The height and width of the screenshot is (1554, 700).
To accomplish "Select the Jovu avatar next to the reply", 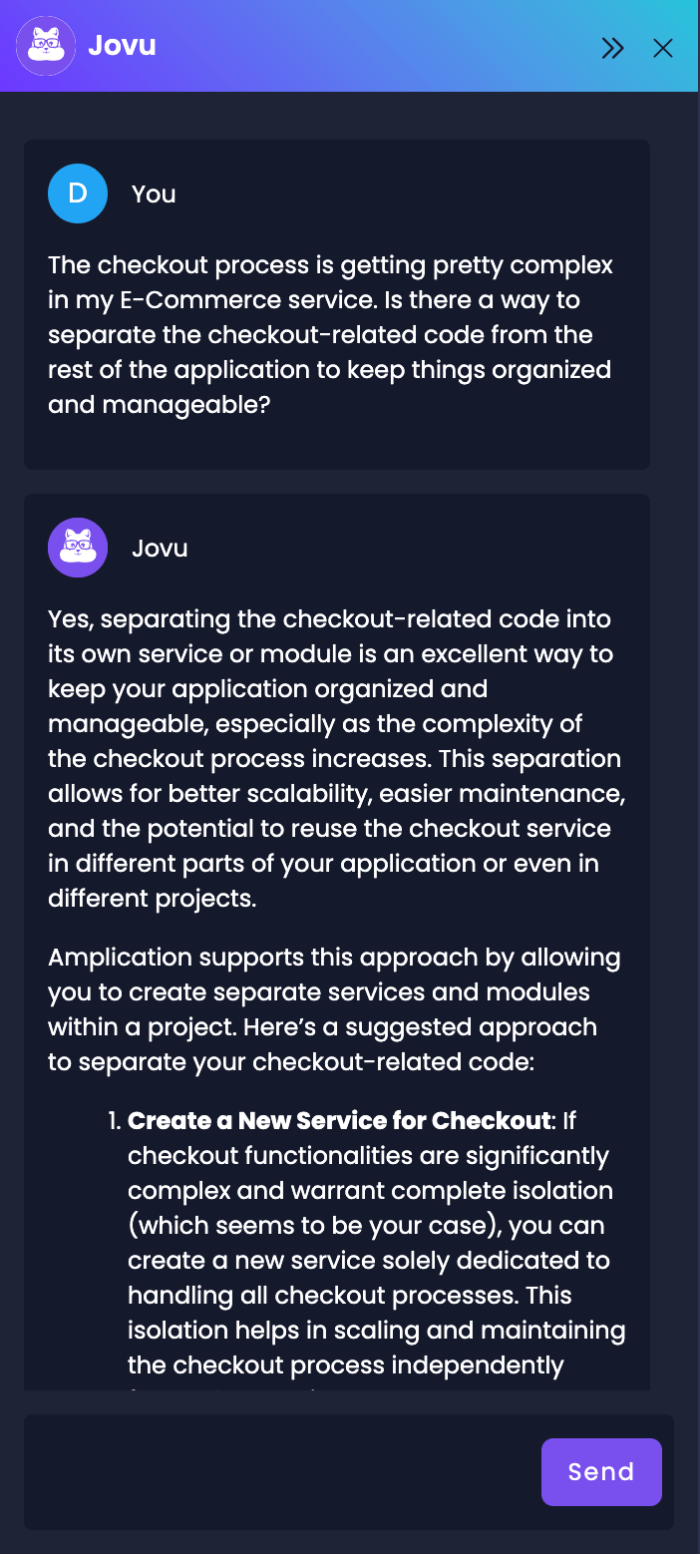I will [x=78, y=548].
